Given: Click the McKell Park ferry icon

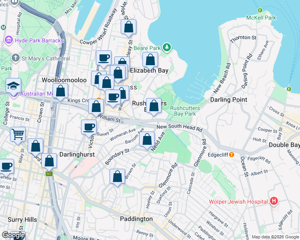Looking at the screenshot, I should [x=260, y=10].
